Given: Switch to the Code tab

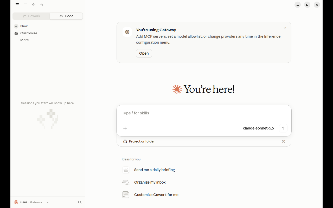Looking at the screenshot, I should [66, 16].
